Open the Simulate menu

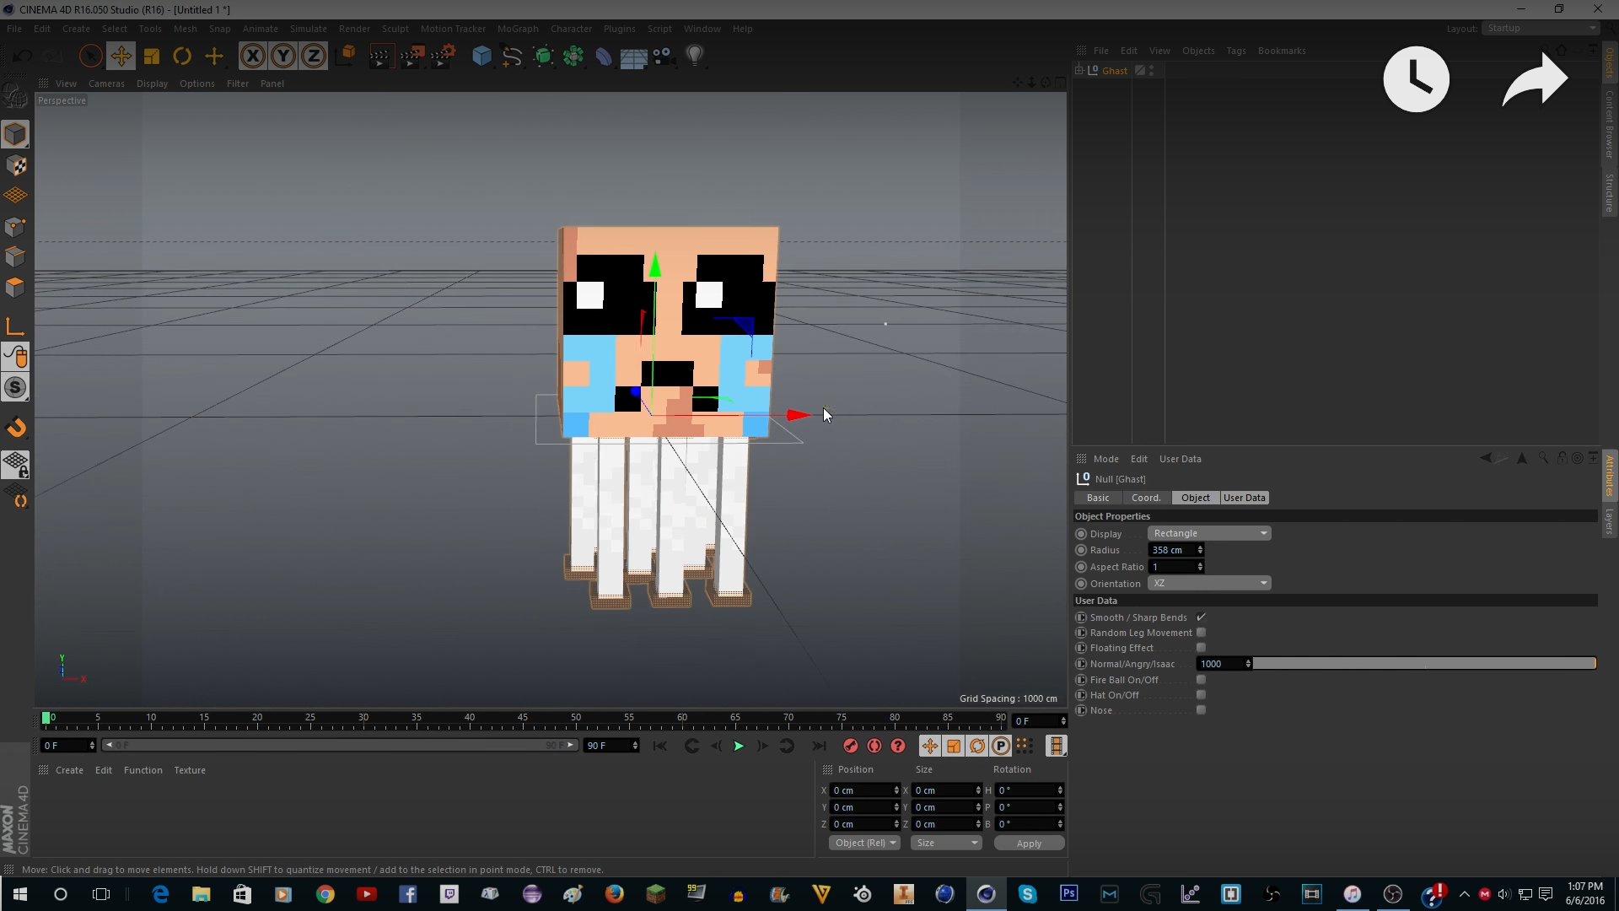309,29
